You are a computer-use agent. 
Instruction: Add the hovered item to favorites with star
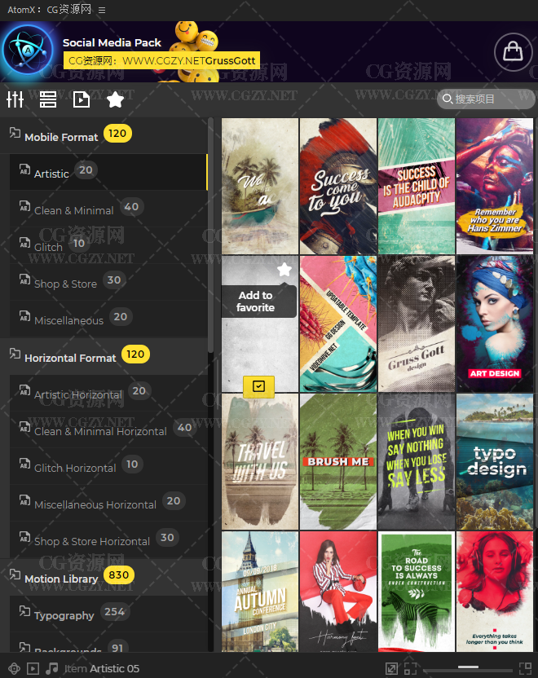click(284, 270)
